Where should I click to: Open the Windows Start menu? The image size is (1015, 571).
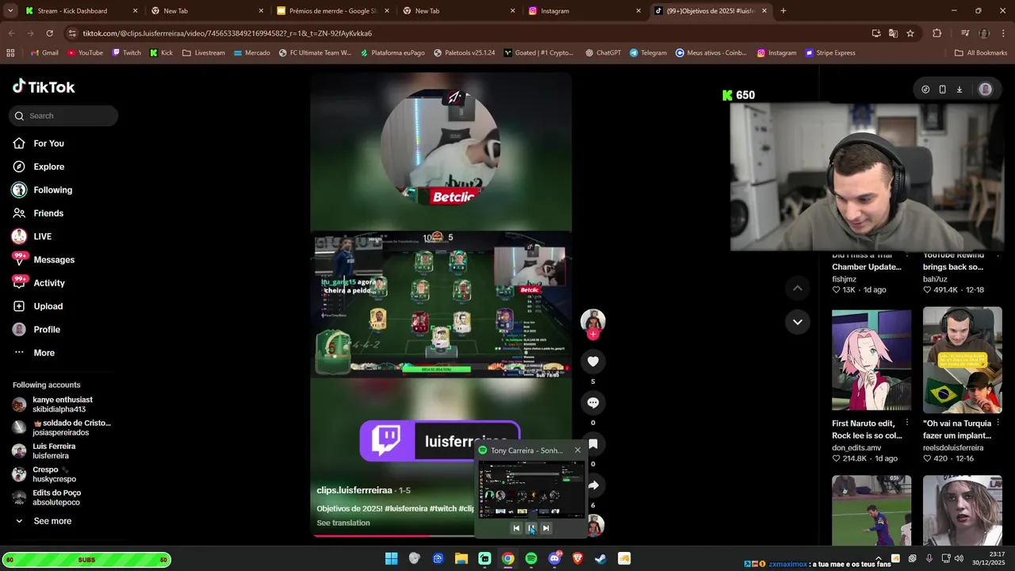coord(391,558)
